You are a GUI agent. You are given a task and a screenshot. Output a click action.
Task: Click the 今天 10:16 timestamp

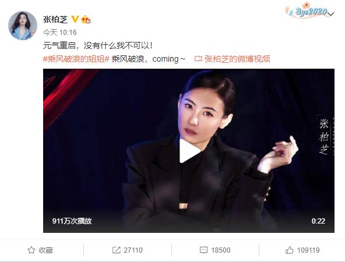pos(60,33)
